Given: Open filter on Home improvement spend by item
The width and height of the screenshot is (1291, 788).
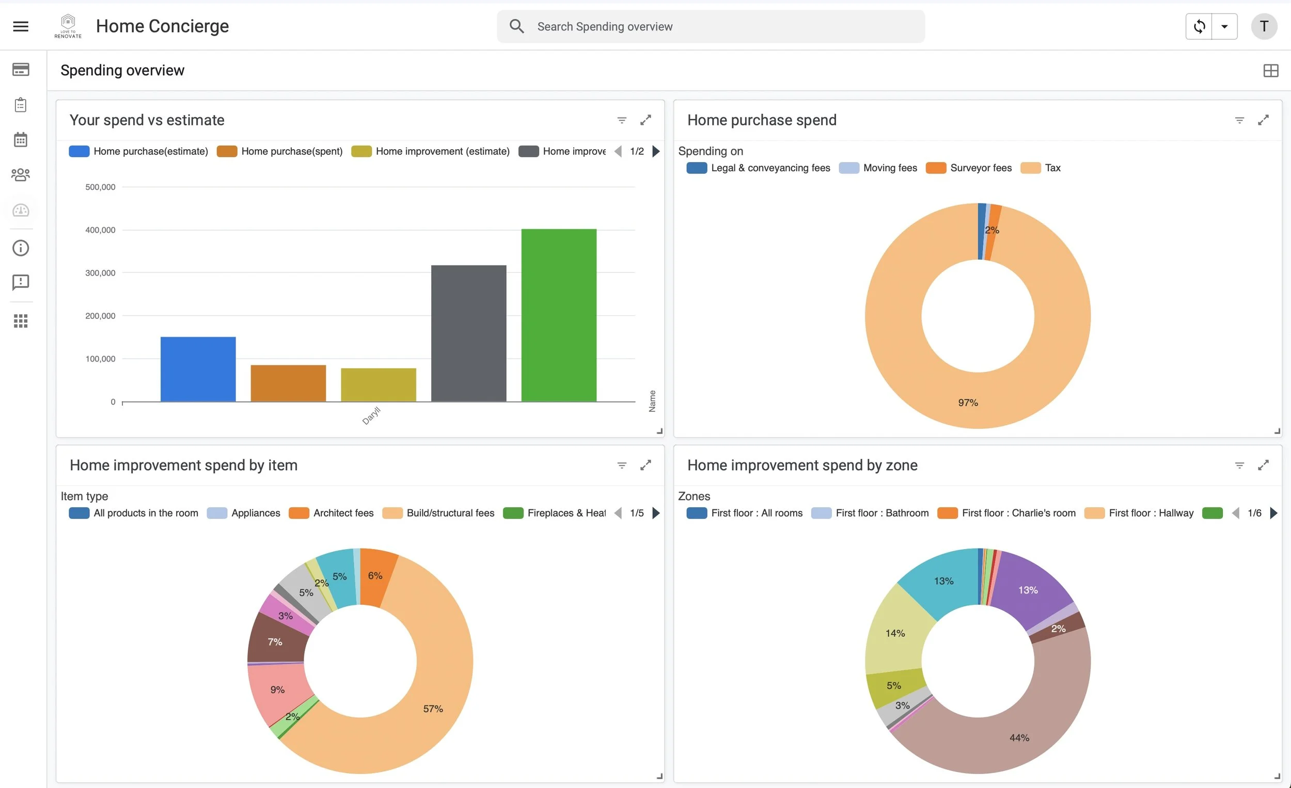Looking at the screenshot, I should [621, 465].
